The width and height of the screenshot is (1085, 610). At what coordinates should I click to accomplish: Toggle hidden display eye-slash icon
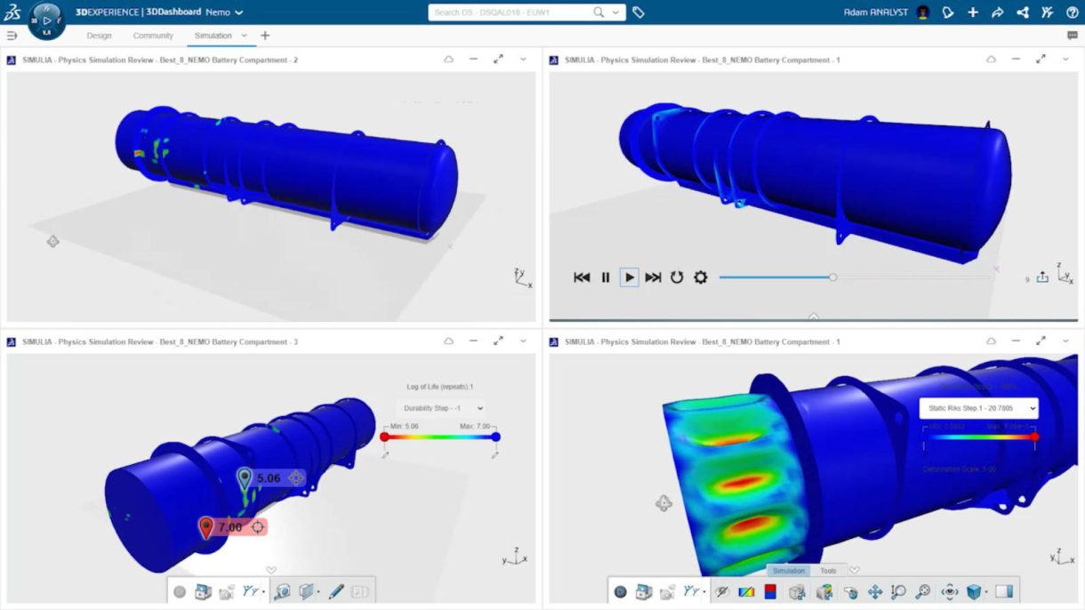click(x=722, y=591)
